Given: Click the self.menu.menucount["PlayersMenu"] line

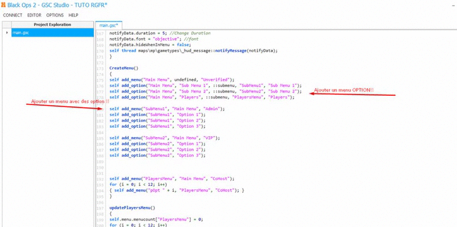Looking at the screenshot, I should tap(156, 220).
